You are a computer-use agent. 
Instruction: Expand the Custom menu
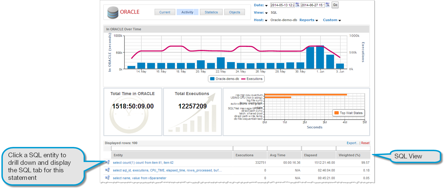click(x=332, y=20)
